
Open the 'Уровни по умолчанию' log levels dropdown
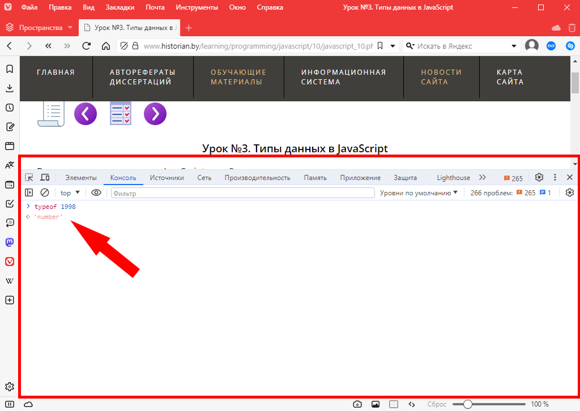419,193
